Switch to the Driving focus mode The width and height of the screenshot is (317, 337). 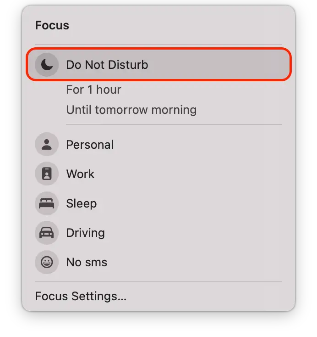pyautogui.click(x=158, y=233)
